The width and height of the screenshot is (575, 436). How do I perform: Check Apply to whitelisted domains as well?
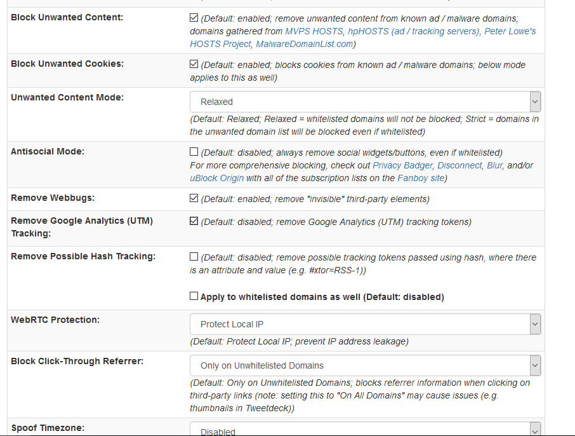(x=194, y=296)
